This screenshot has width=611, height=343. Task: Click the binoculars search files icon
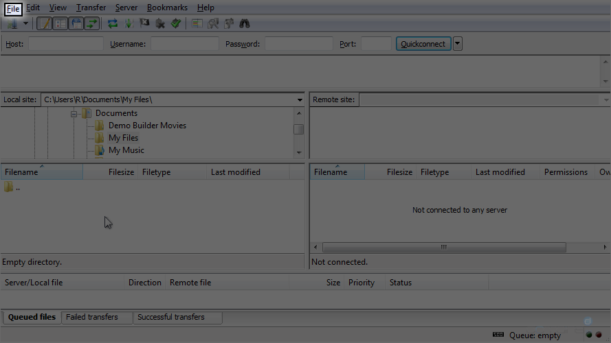(245, 23)
